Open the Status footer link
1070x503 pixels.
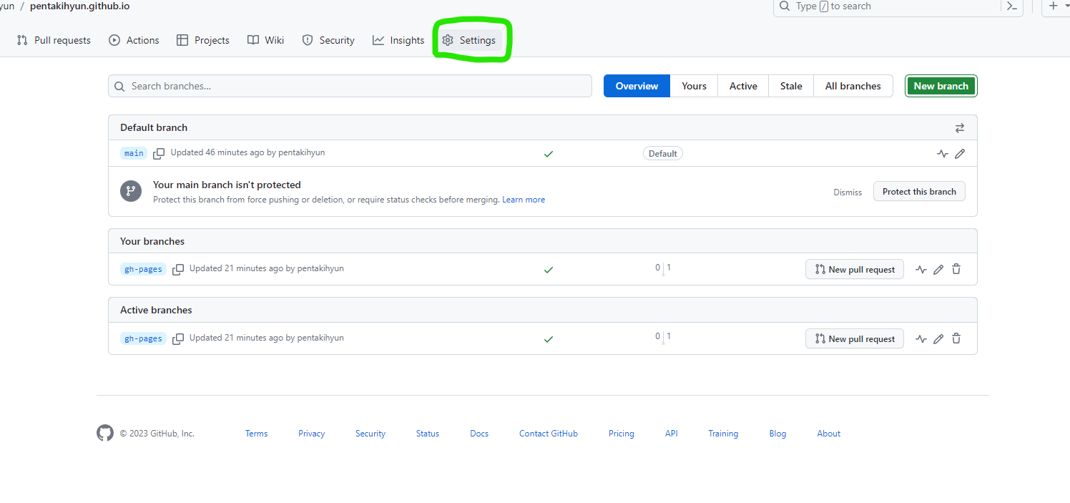[428, 434]
